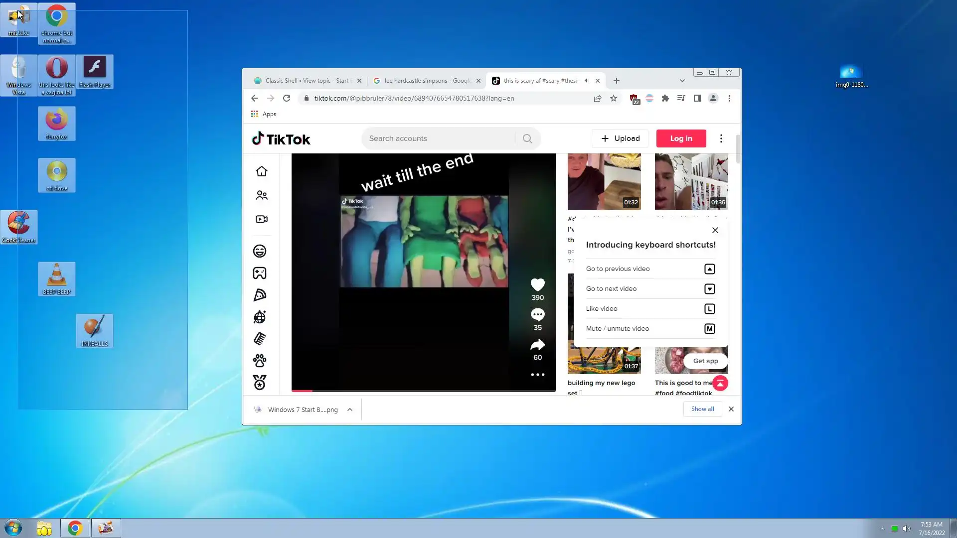Image resolution: width=957 pixels, height=538 pixels.
Task: Switch to the Classic Shell tab
Action: click(306, 81)
